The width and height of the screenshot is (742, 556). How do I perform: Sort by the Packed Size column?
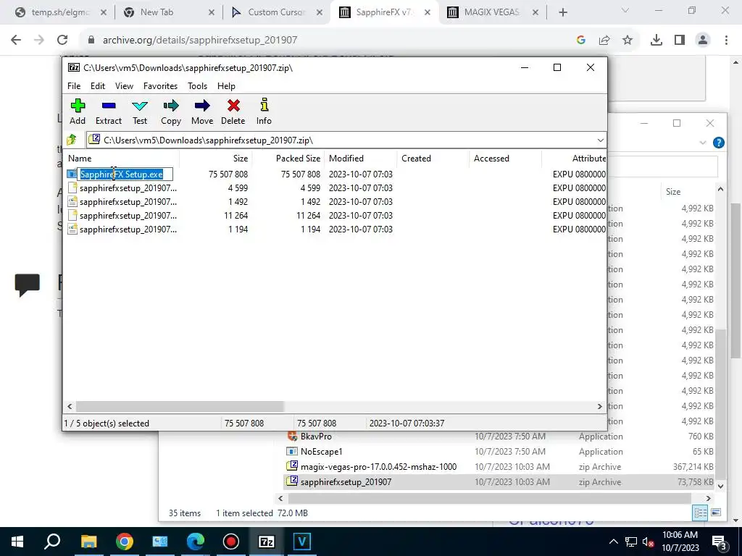tap(288, 159)
